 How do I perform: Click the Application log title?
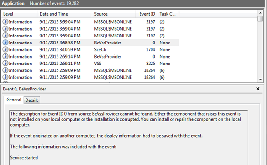click(13, 3)
